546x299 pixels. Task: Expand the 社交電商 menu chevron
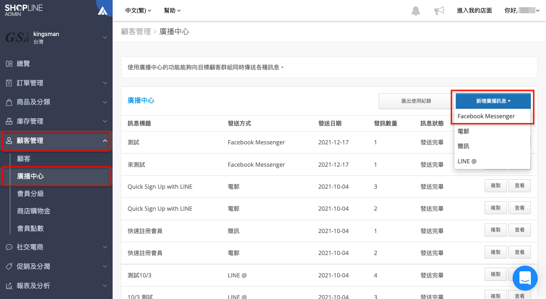[x=105, y=247]
